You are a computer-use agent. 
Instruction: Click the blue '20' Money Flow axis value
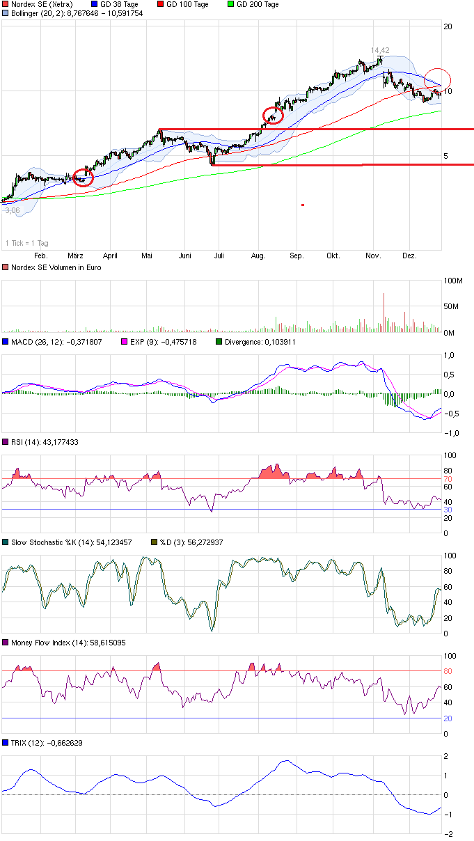point(449,718)
